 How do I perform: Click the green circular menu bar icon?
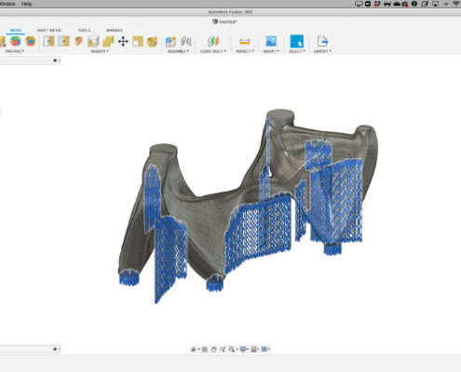click(x=414, y=4)
